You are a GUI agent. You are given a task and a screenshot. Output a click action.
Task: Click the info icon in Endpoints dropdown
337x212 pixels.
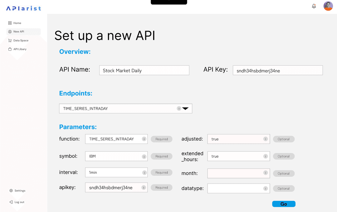(x=179, y=109)
